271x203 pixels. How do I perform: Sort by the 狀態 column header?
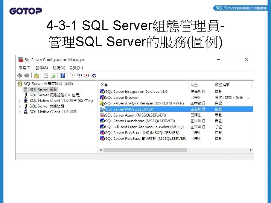click(x=201, y=85)
